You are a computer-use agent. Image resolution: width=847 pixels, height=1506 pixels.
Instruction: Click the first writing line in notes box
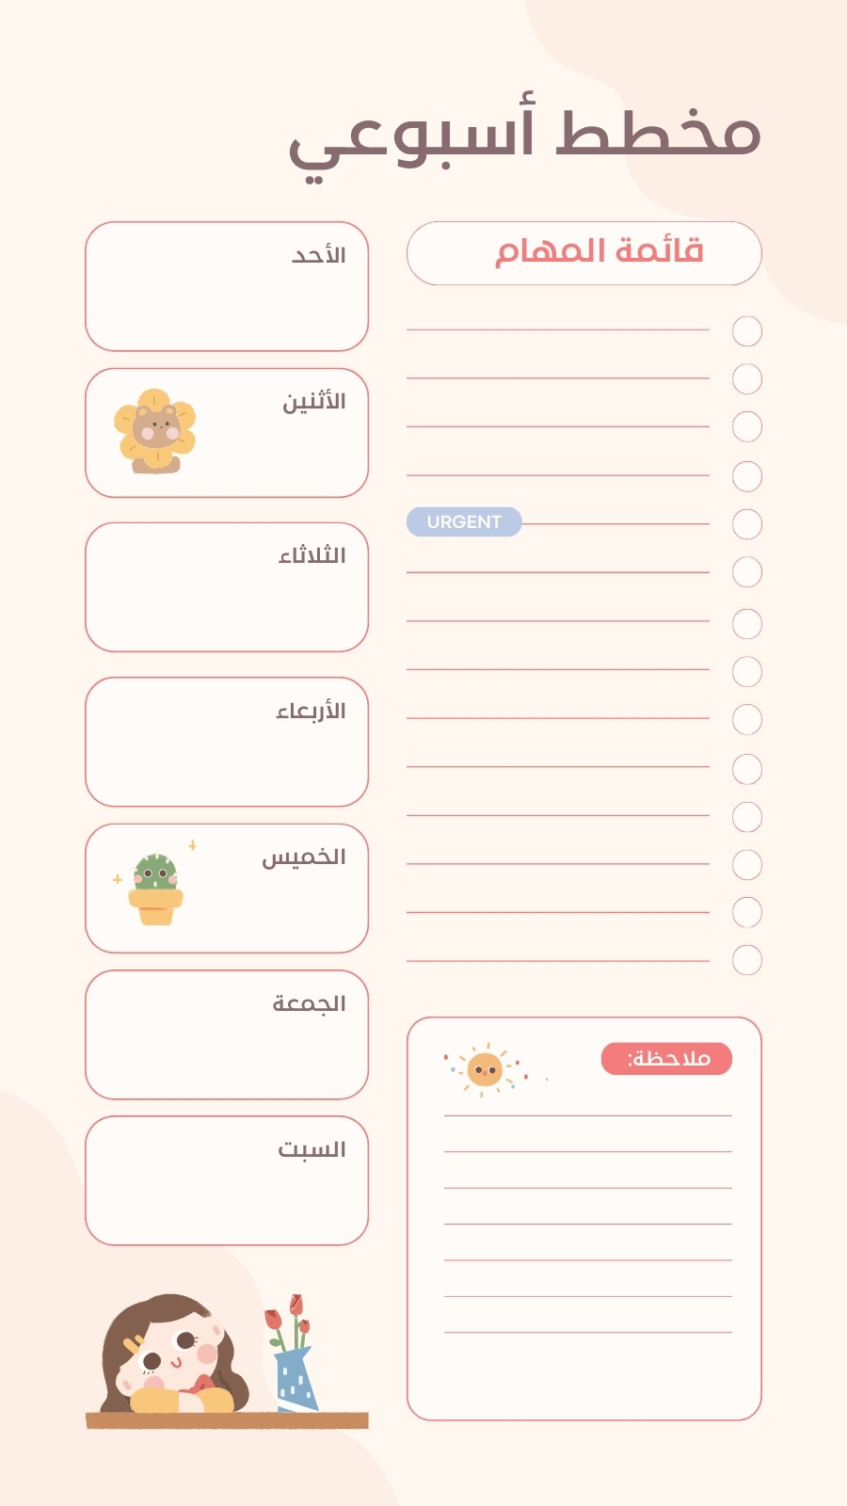coord(588,1115)
